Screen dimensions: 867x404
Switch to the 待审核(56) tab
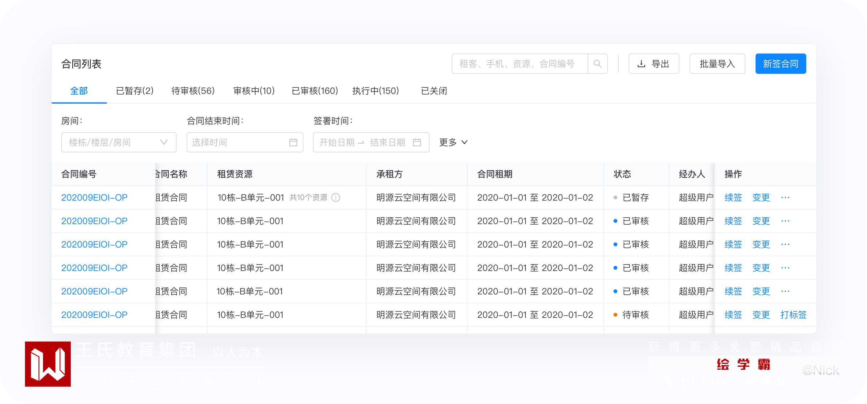[193, 91]
